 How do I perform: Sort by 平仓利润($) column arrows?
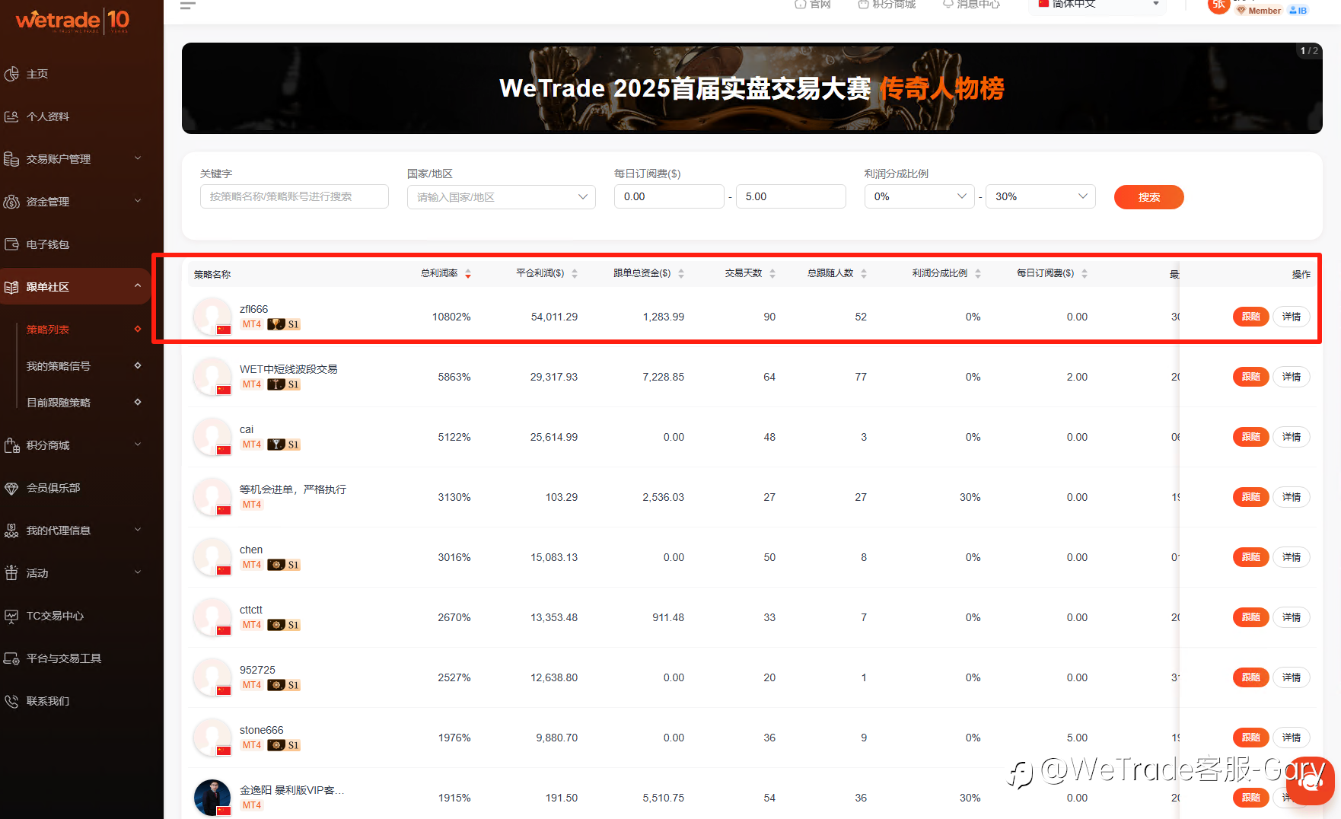click(575, 273)
